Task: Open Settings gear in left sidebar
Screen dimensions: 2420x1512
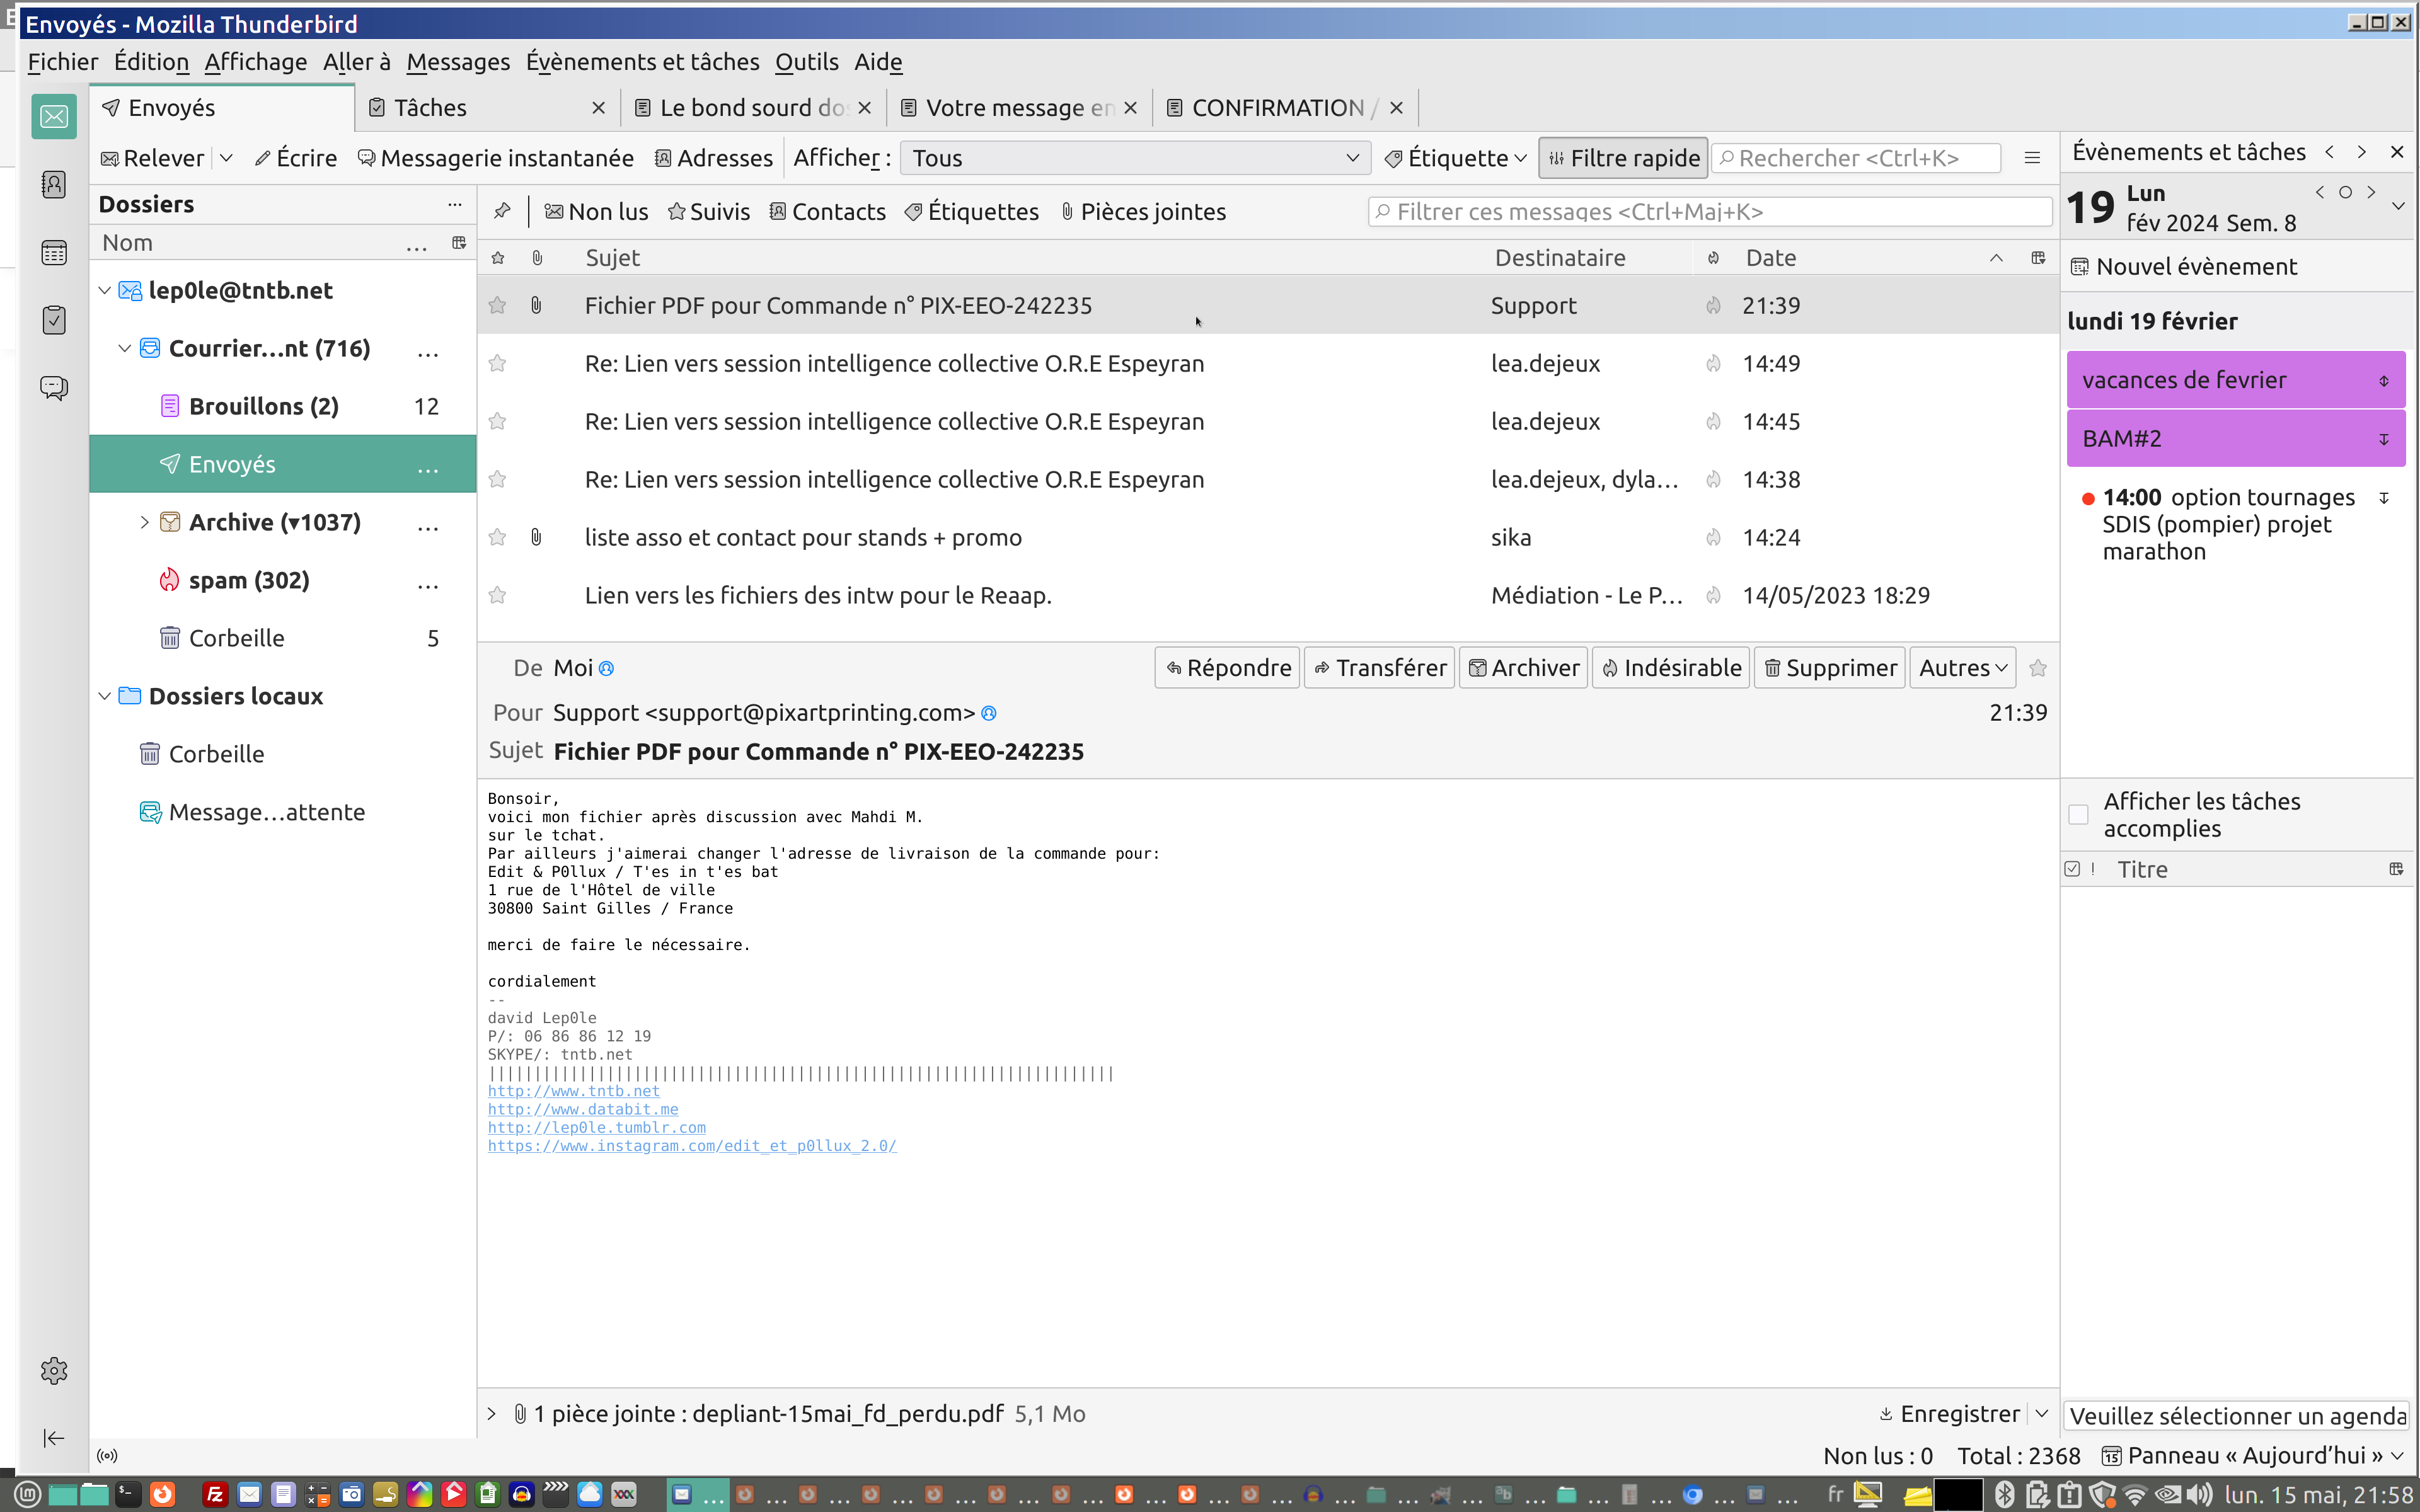Action: click(x=54, y=1370)
